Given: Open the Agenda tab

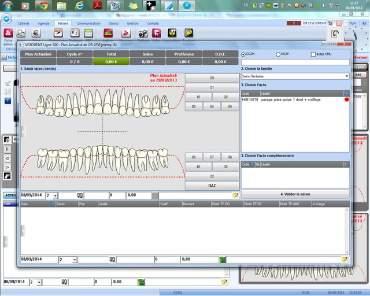Looking at the screenshot, I should 43,23.
